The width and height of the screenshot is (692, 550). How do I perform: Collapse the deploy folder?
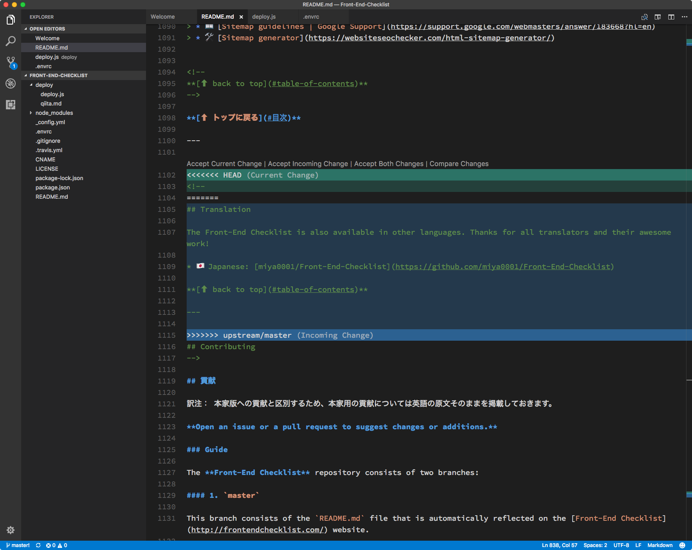[x=31, y=85]
